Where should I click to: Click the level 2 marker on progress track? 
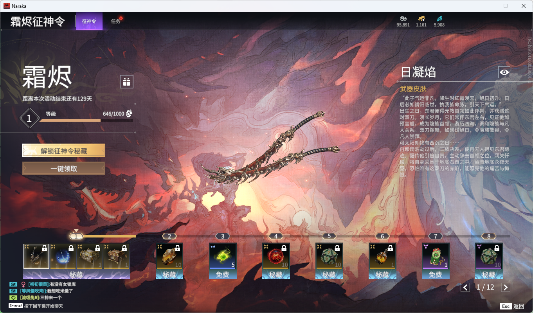tap(169, 236)
